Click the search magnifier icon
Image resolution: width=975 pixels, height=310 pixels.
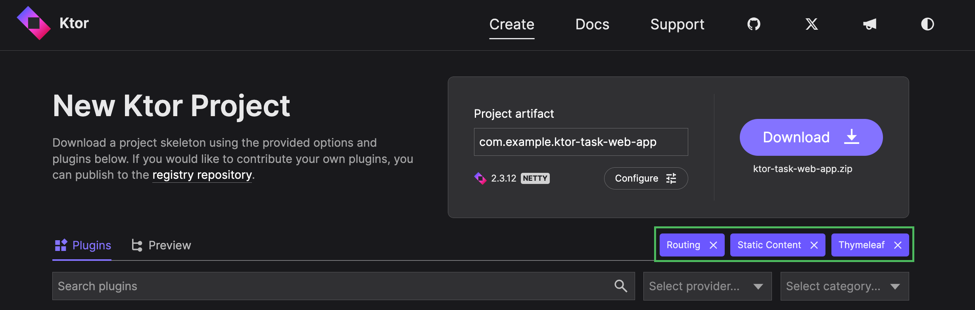pos(621,286)
